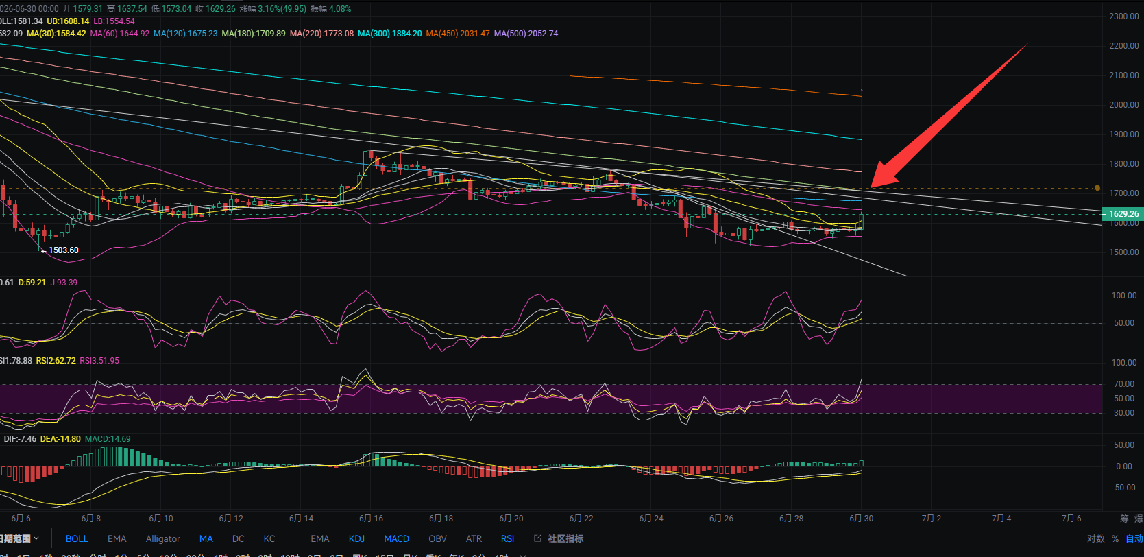Toggle the MACD sub-chart indicator
This screenshot has width=1144, height=557.
point(397,538)
